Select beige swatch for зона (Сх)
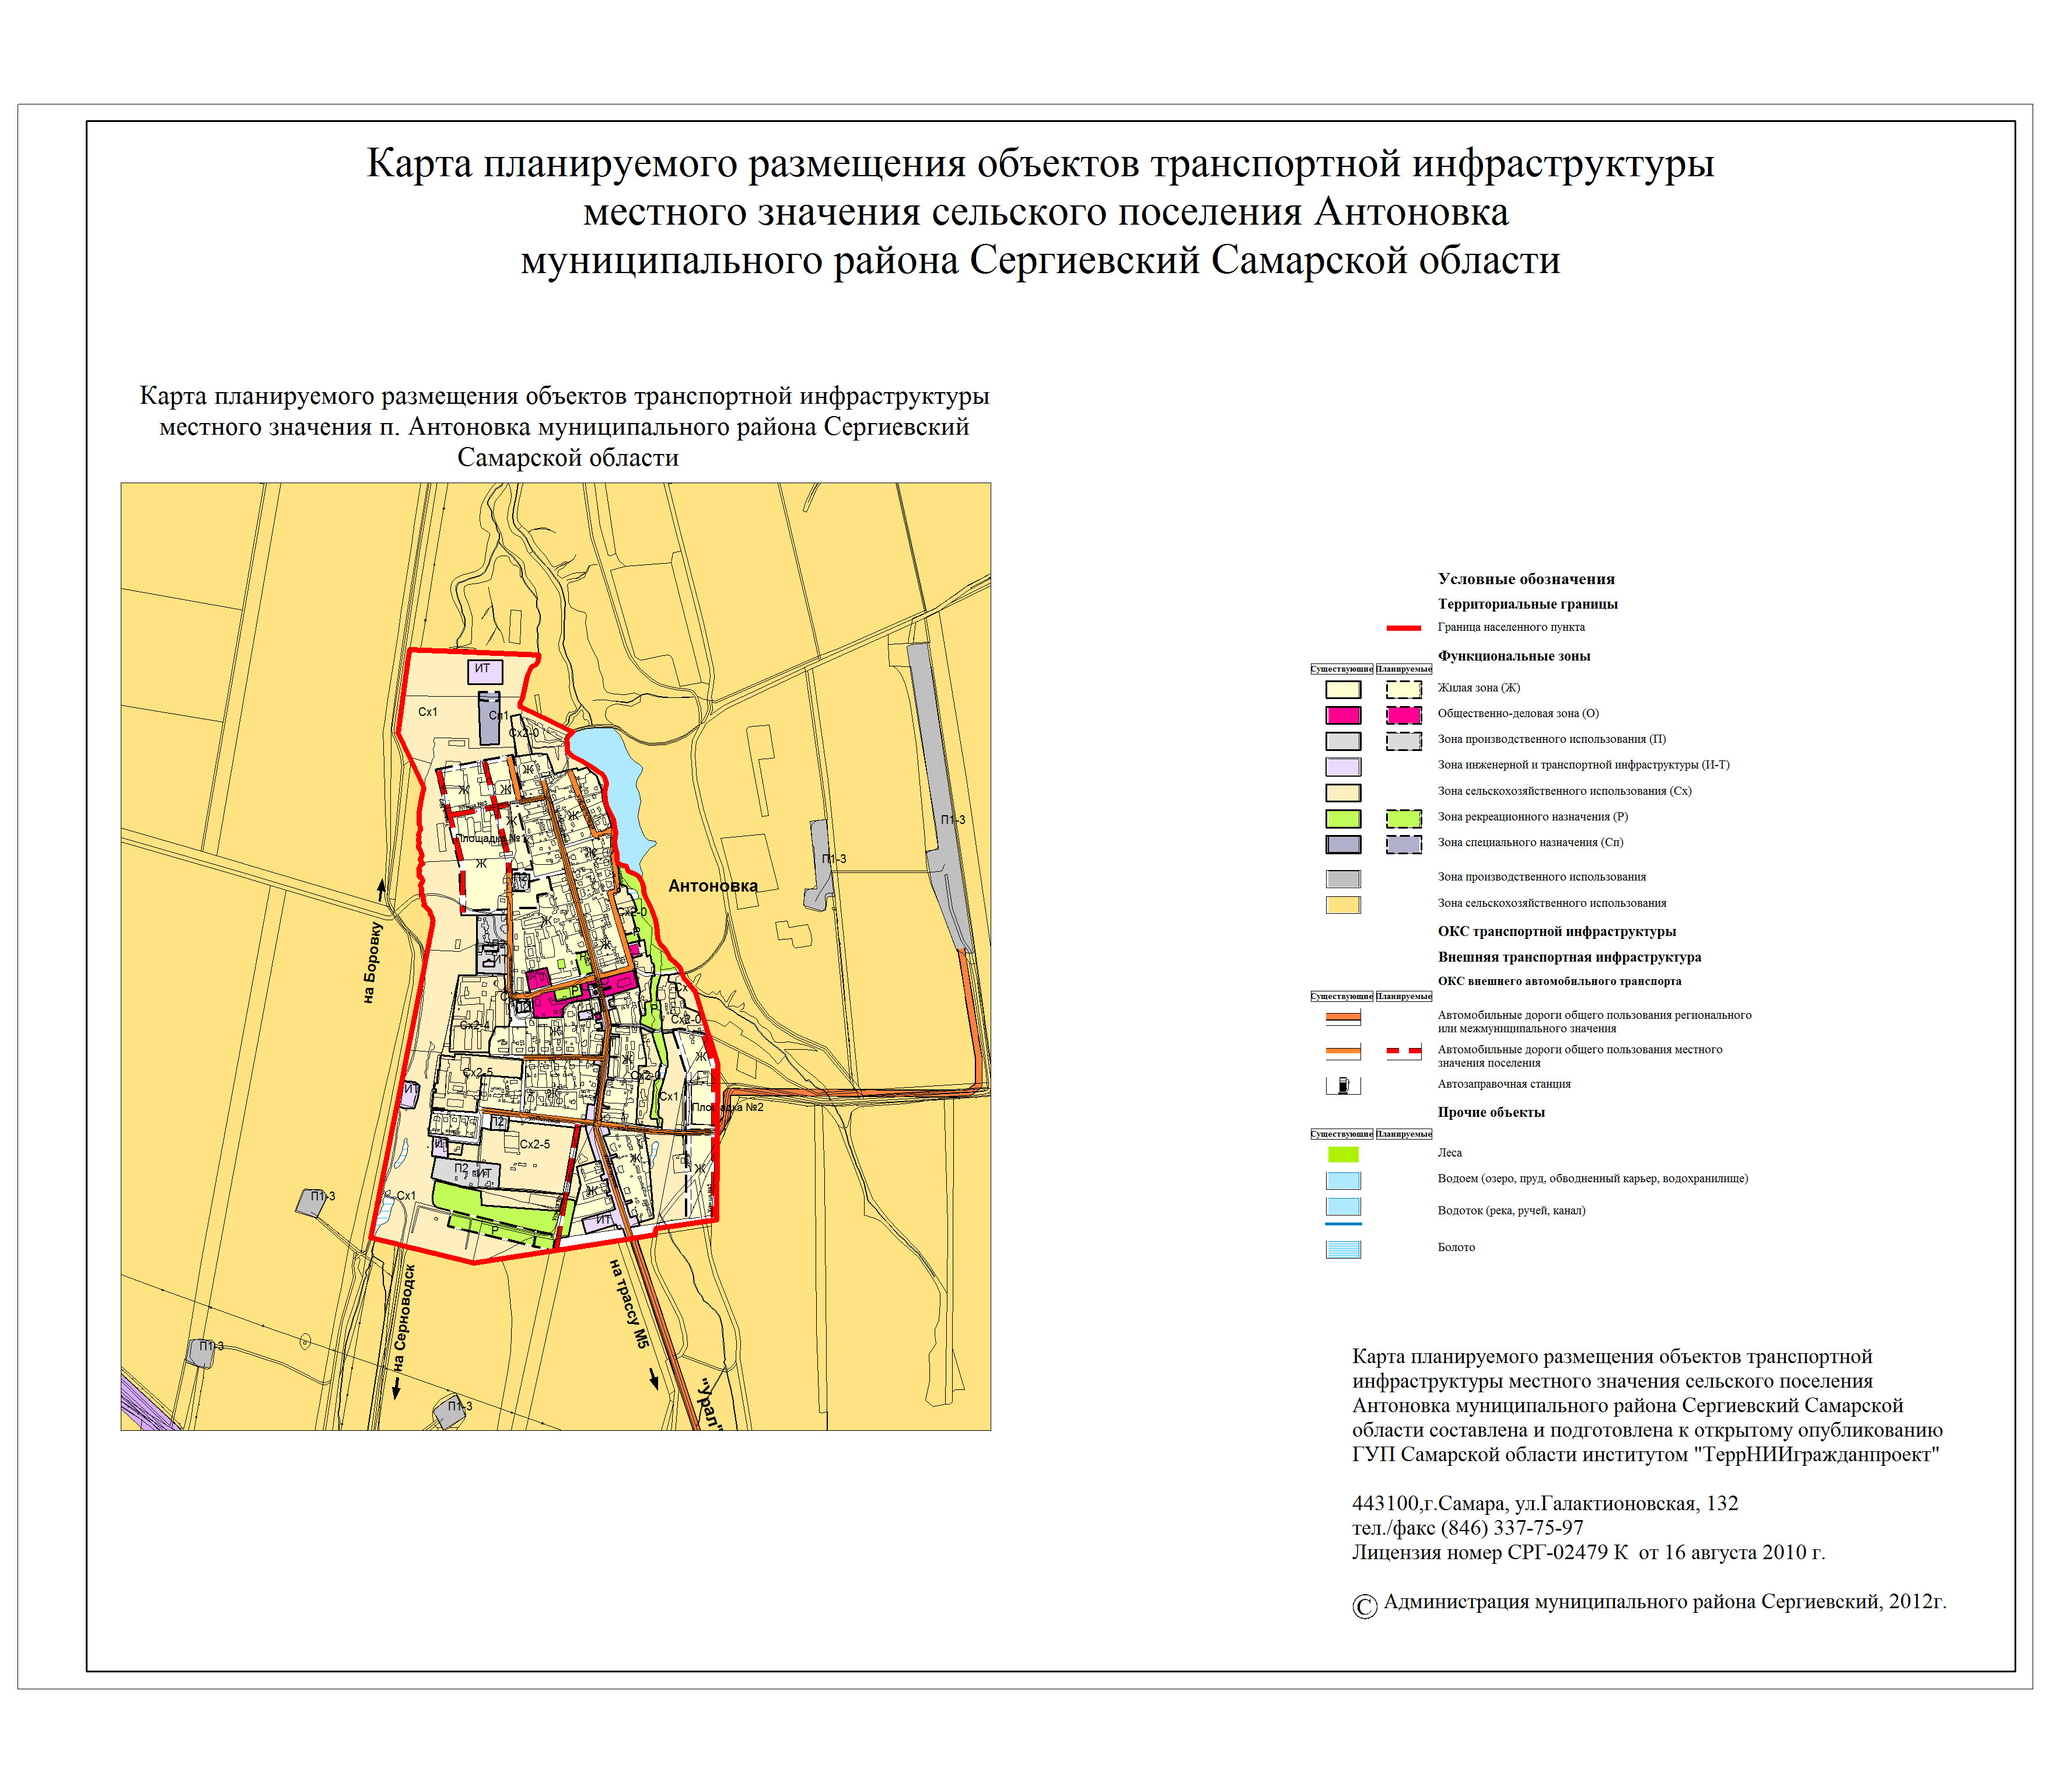Image resolution: width=2067 pixels, height=1792 pixels. point(1343,793)
